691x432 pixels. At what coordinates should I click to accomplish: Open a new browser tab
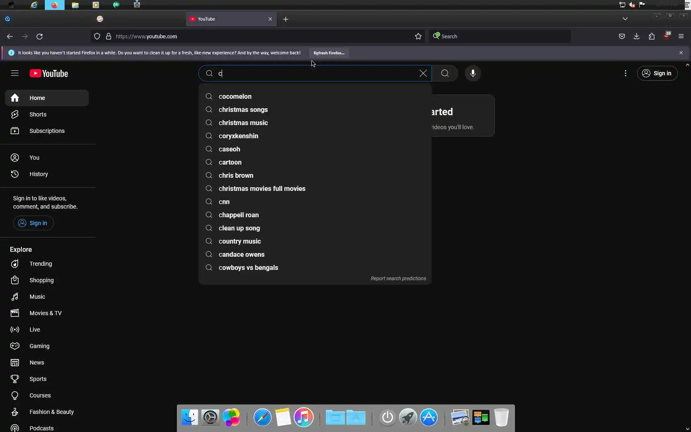(x=286, y=19)
